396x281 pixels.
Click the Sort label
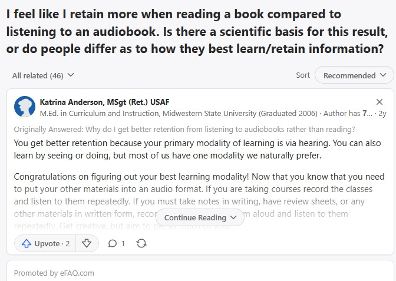click(x=303, y=75)
